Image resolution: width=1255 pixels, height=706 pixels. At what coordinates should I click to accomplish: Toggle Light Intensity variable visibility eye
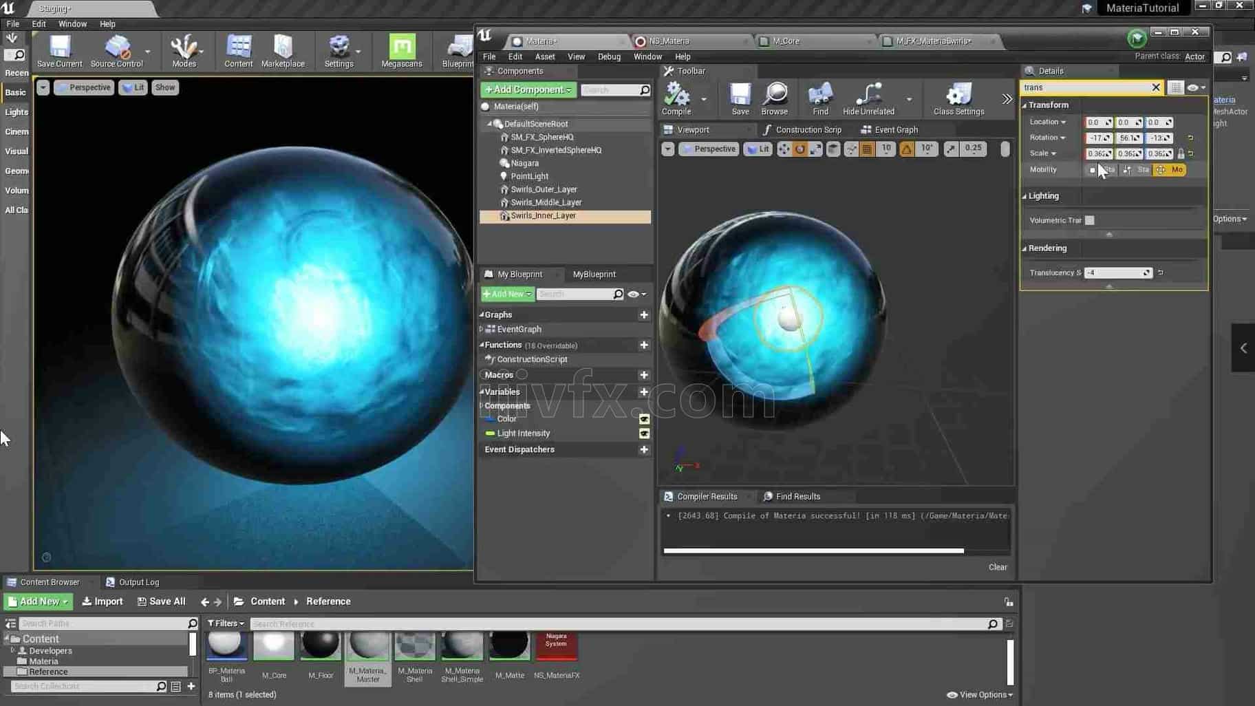(644, 434)
